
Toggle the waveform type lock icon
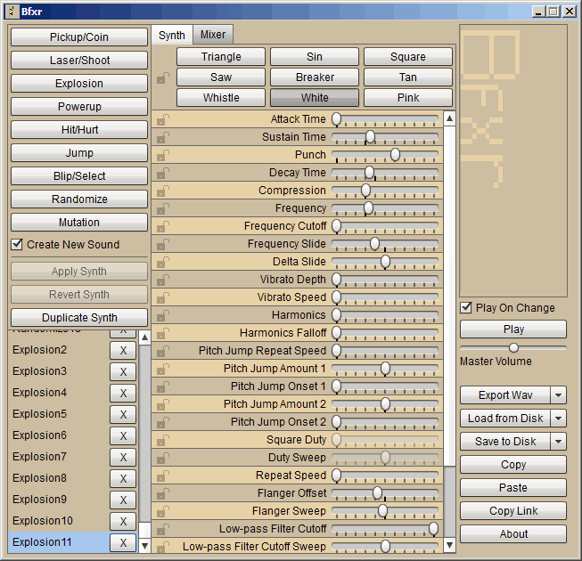click(x=162, y=77)
